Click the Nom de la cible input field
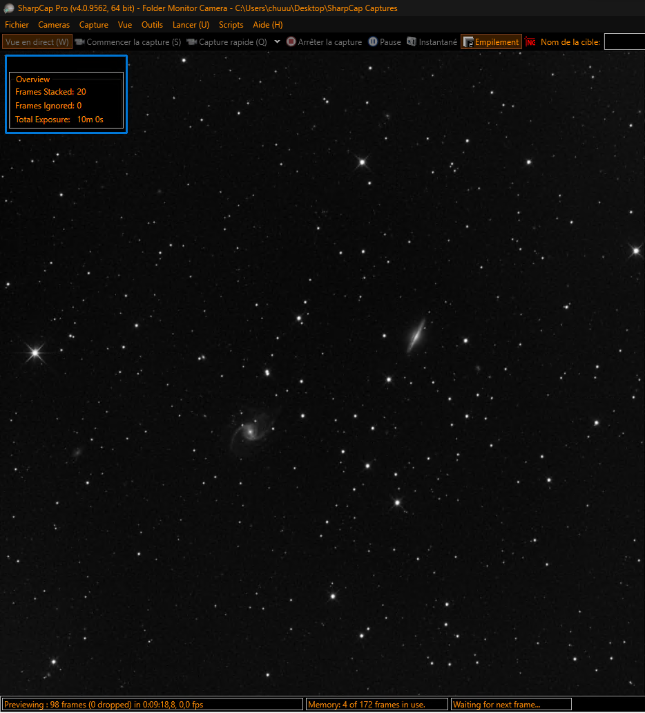This screenshot has width=645, height=713. [624, 42]
